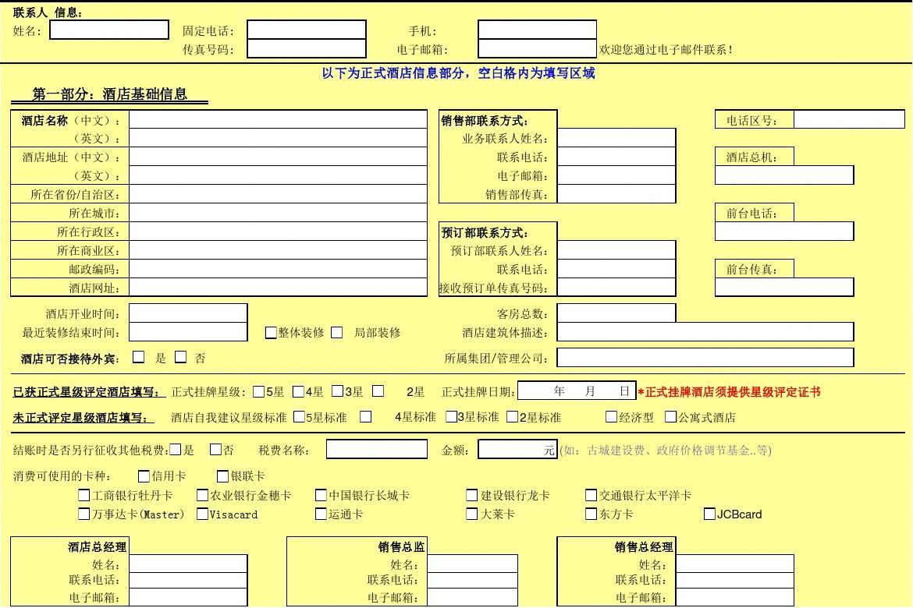
Task: Click the 邮政编码 field
Action: 279,268
